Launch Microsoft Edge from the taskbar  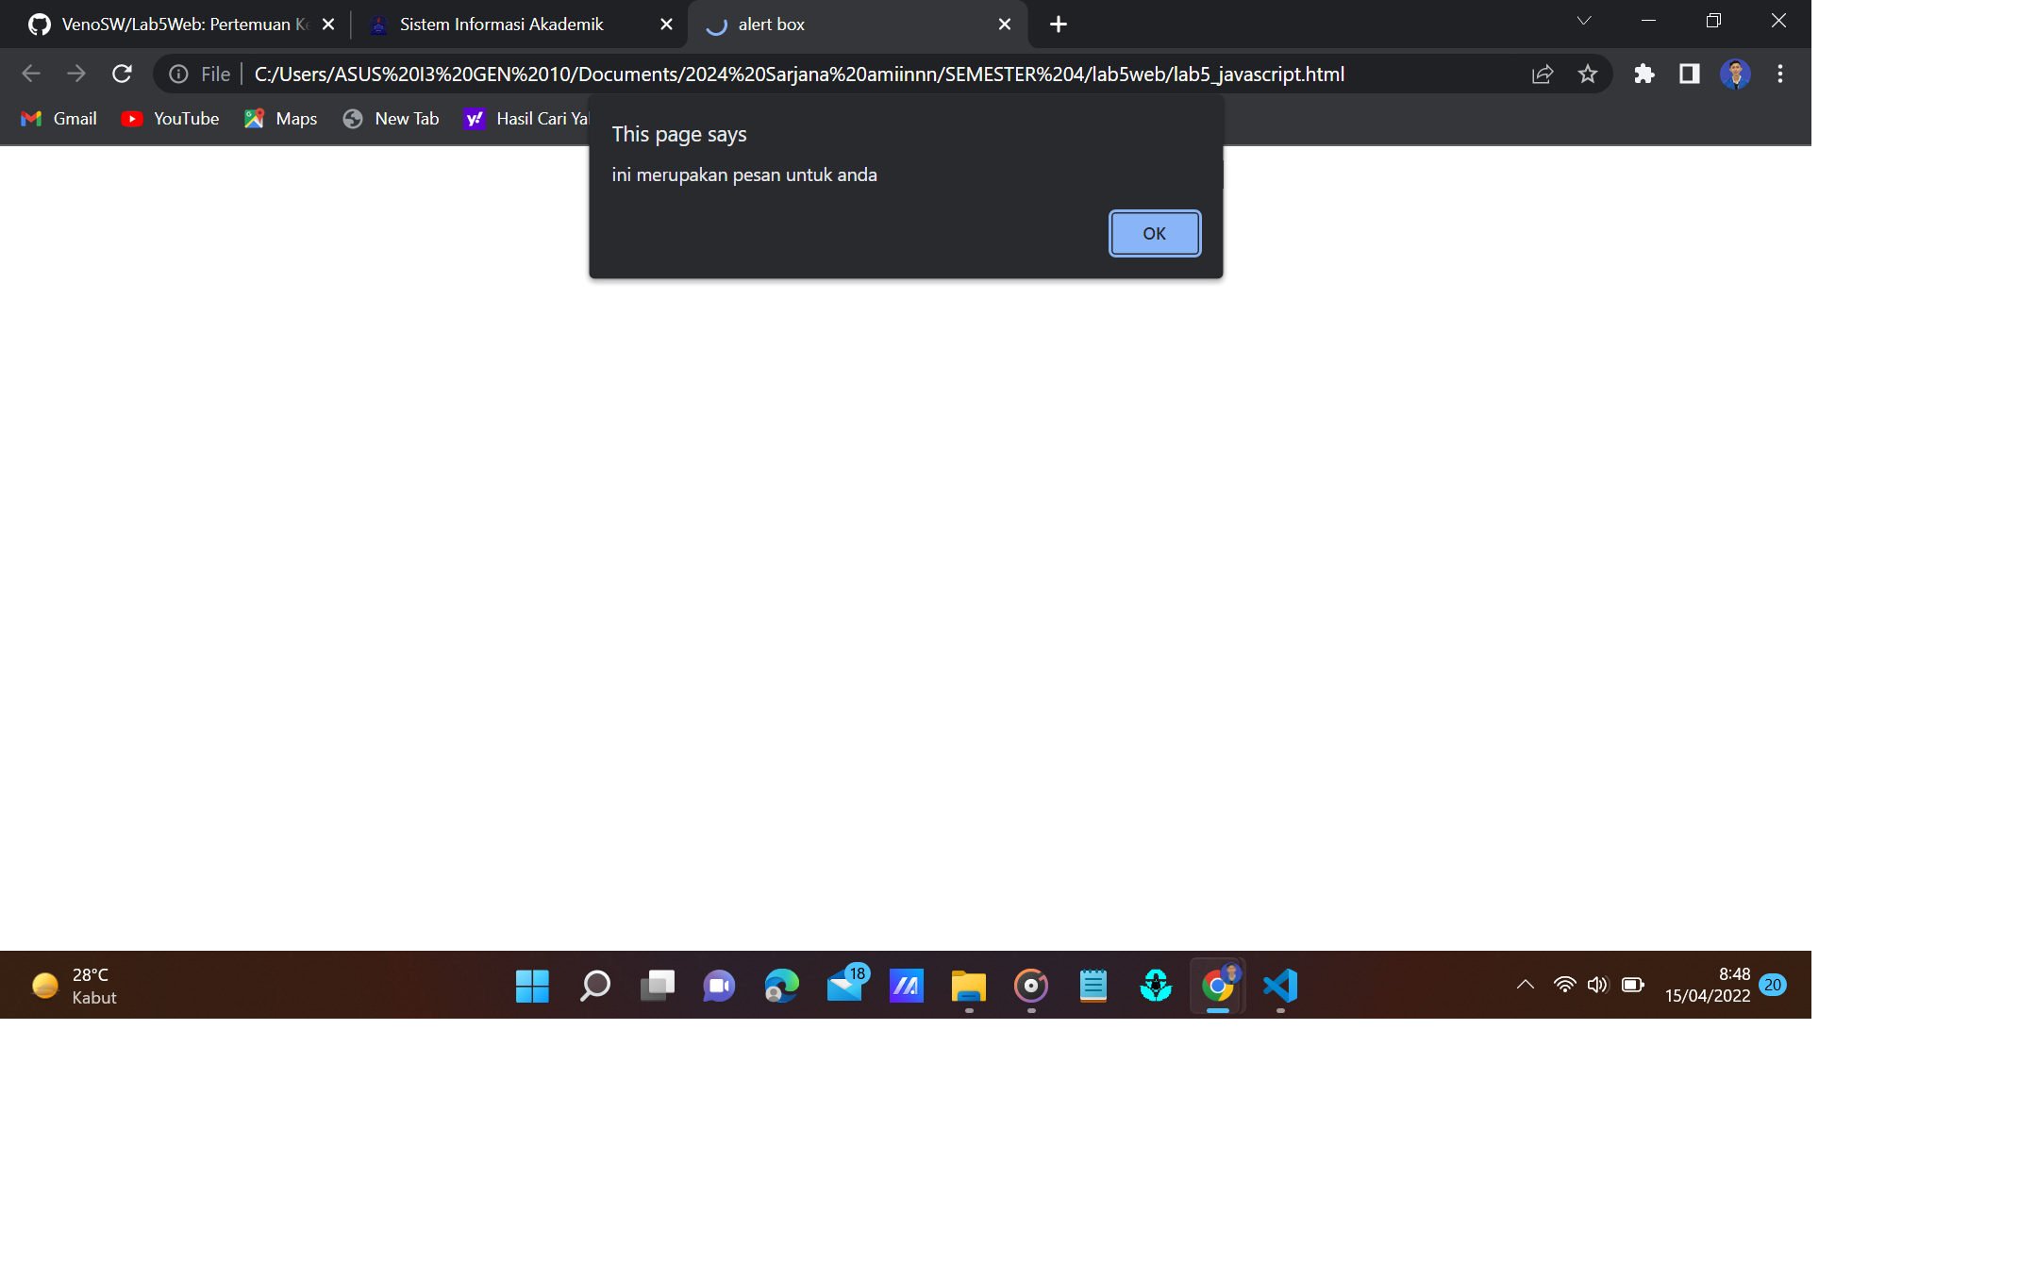[781, 986]
